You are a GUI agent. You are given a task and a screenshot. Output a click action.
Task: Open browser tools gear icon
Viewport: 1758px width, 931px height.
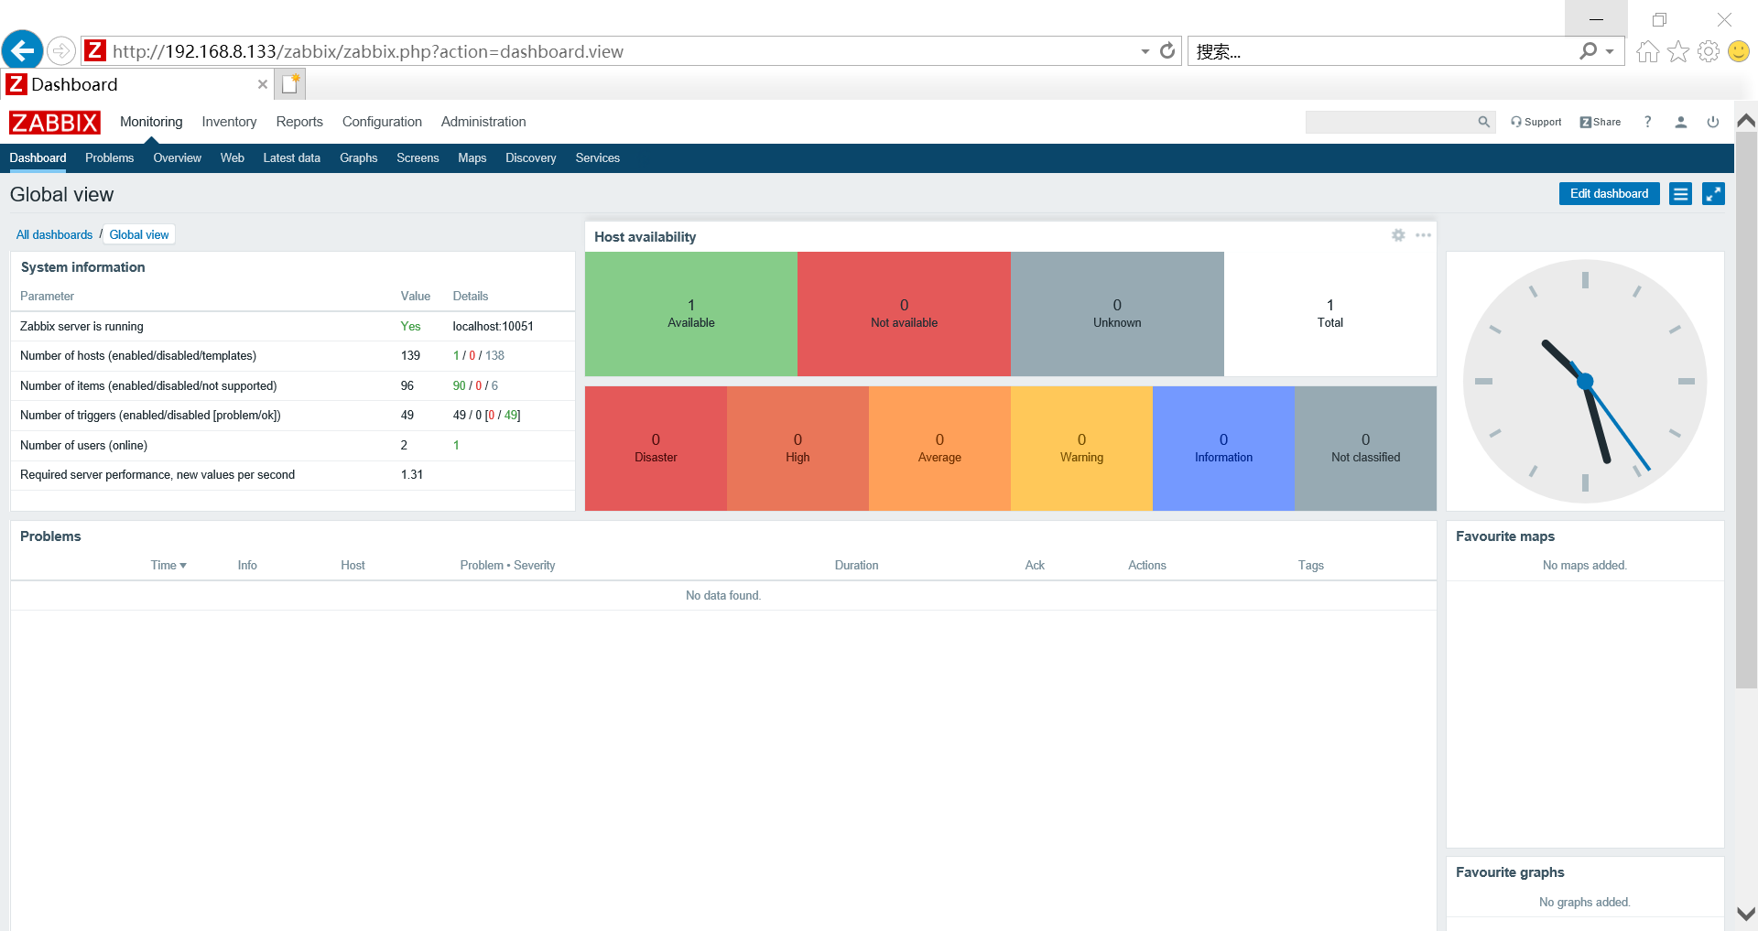coord(1709,51)
